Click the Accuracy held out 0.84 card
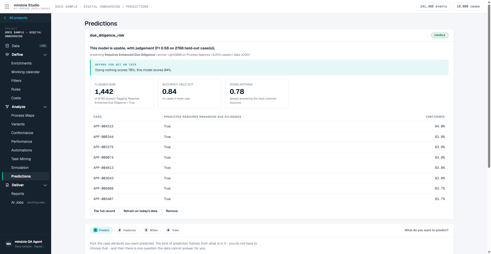 coord(189,93)
